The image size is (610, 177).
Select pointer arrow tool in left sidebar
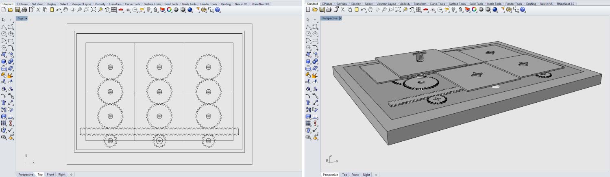(4, 19)
